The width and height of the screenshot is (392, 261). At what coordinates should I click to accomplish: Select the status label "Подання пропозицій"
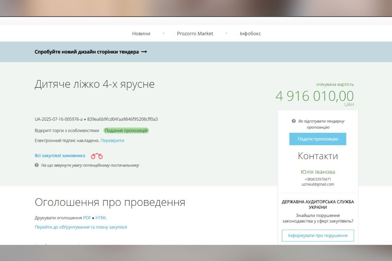click(x=126, y=130)
